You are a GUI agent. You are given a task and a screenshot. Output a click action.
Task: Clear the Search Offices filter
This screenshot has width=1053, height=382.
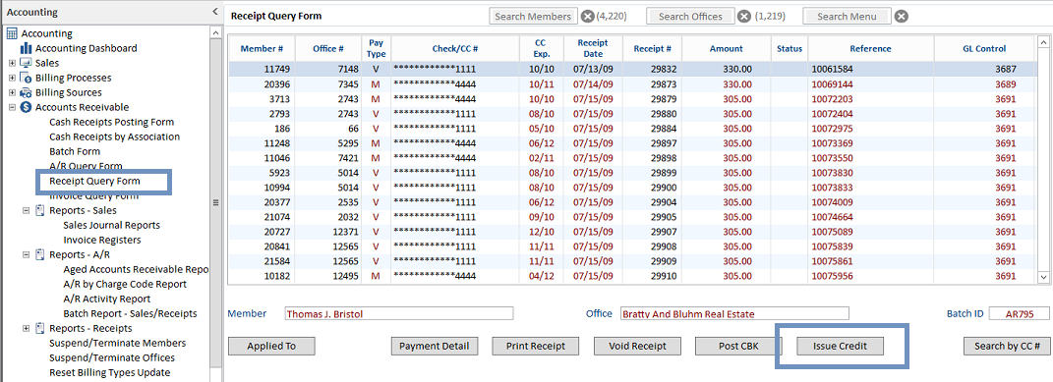pos(744,17)
